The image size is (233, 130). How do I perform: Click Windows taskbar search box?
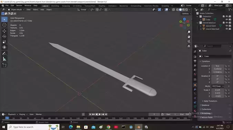(33, 127)
